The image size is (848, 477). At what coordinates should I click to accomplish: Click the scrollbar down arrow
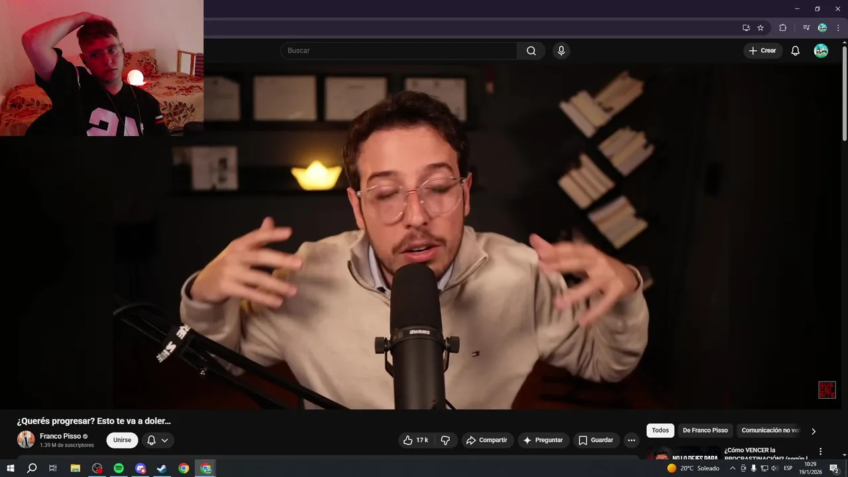pyautogui.click(x=844, y=454)
